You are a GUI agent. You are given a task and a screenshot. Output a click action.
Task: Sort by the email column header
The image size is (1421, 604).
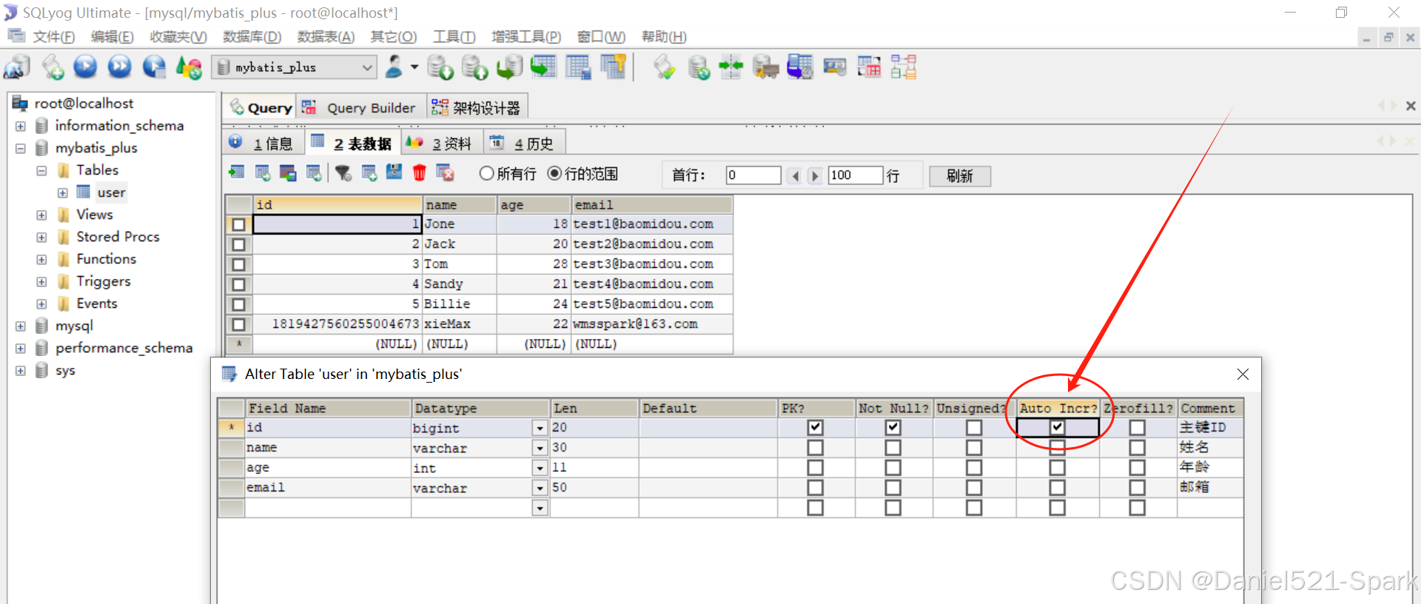(x=651, y=204)
